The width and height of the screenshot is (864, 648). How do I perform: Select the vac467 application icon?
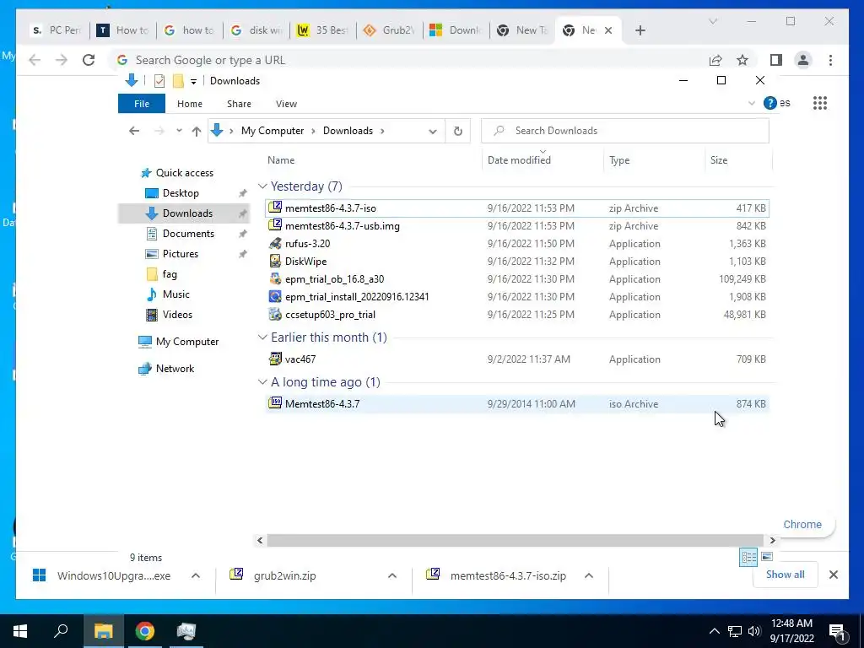click(275, 359)
